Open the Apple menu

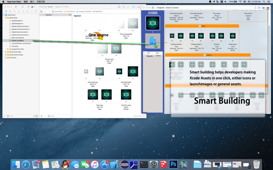[x=3, y=2]
